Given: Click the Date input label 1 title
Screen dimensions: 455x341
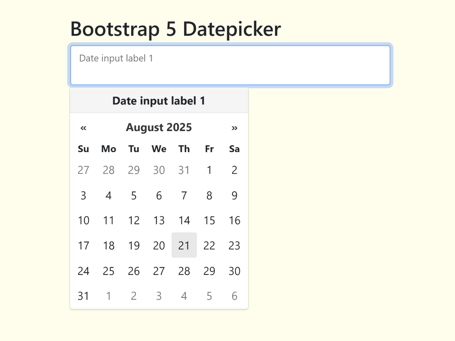Looking at the screenshot, I should pos(159,101).
